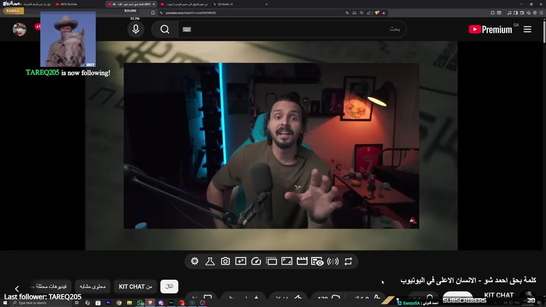Screen dimensions: 546x307
Task: Click the flask experiments icon
Action: (210, 261)
